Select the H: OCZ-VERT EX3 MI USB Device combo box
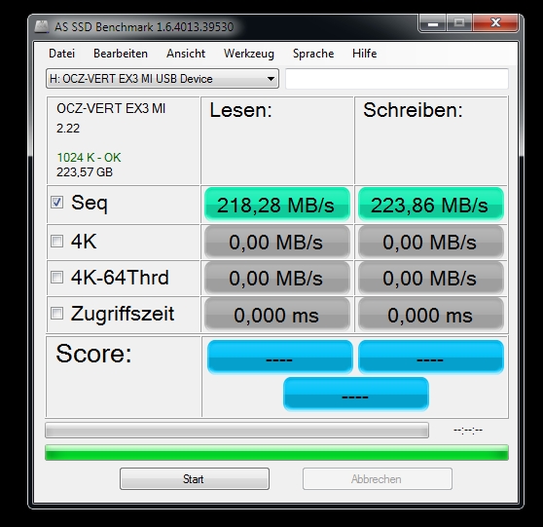 pos(163,79)
